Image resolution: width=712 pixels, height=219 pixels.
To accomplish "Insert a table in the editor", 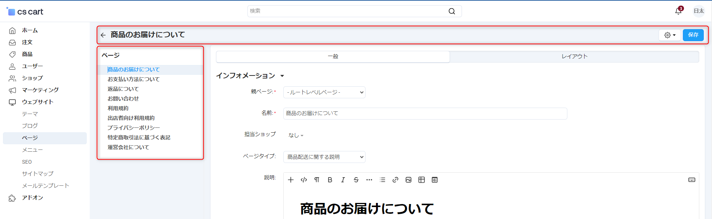I will pyautogui.click(x=421, y=180).
